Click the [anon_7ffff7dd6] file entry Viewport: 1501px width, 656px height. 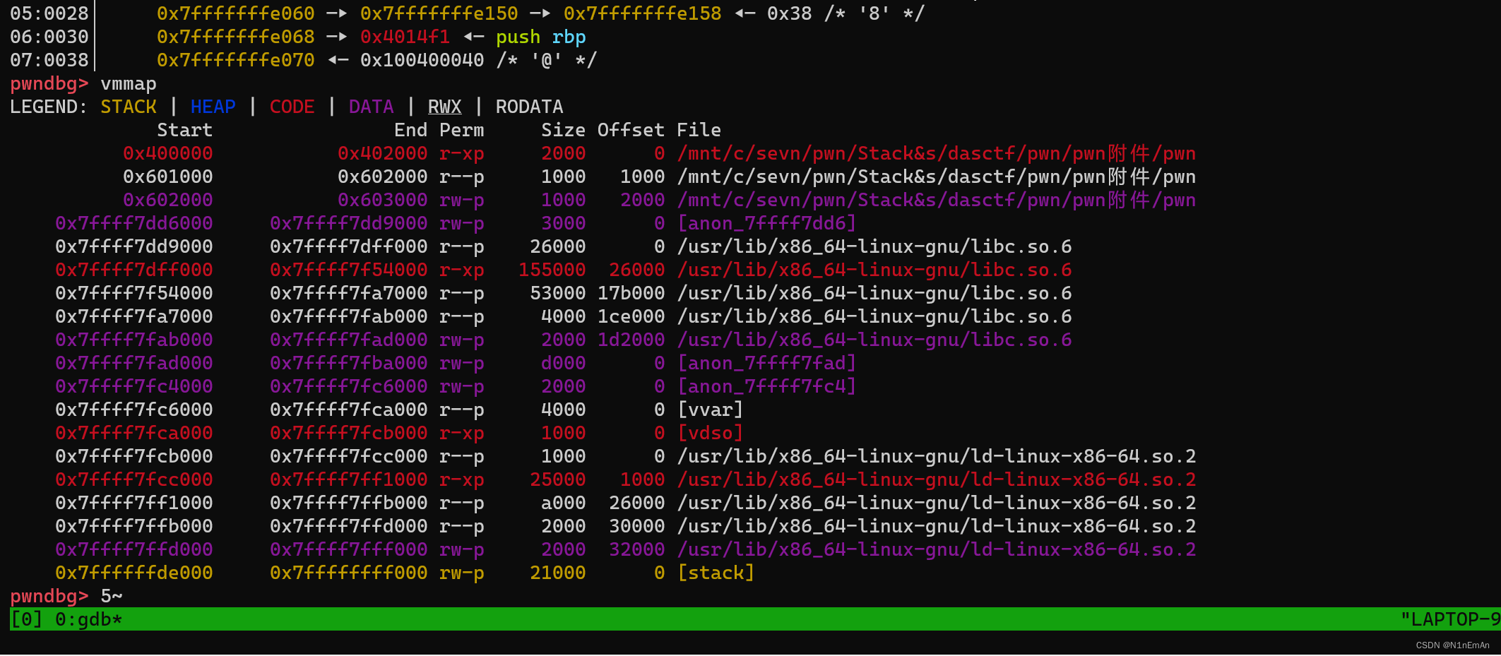767,223
